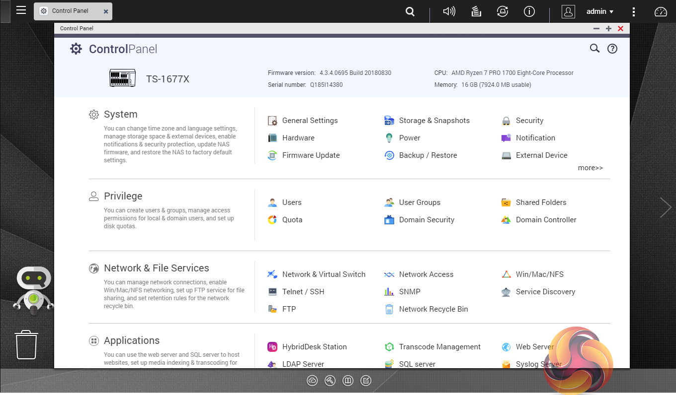Search within Control Panel using magnifier icon
The height and width of the screenshot is (395, 676).
594,48
